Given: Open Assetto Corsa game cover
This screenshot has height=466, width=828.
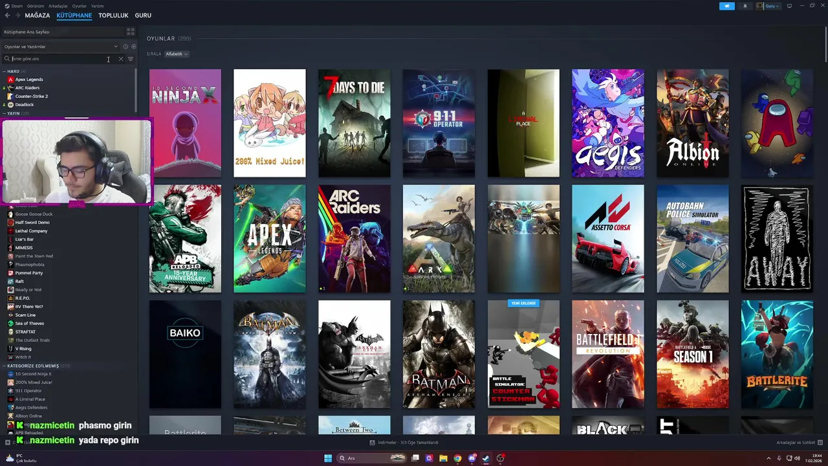Looking at the screenshot, I should click(x=608, y=239).
